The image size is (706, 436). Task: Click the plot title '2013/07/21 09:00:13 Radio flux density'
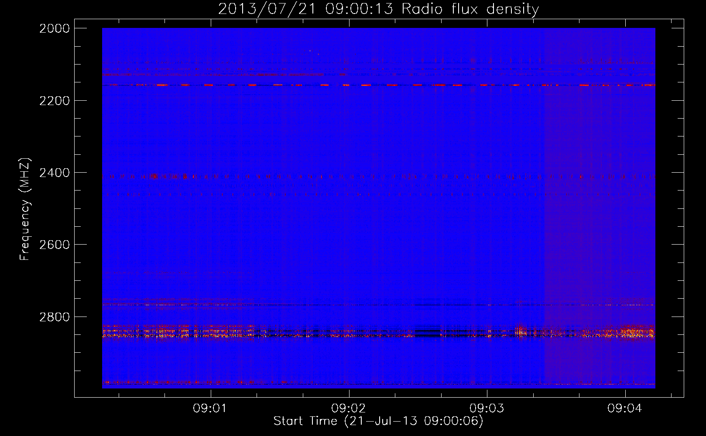[378, 9]
